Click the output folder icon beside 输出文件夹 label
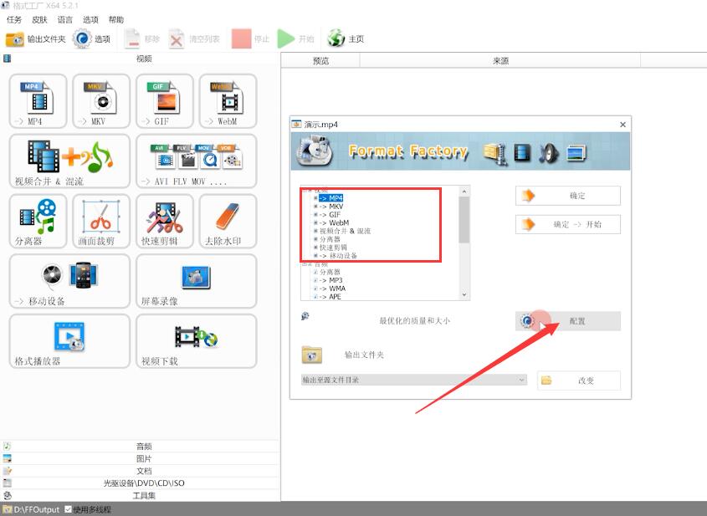Image resolution: width=707 pixels, height=516 pixels. point(311,355)
